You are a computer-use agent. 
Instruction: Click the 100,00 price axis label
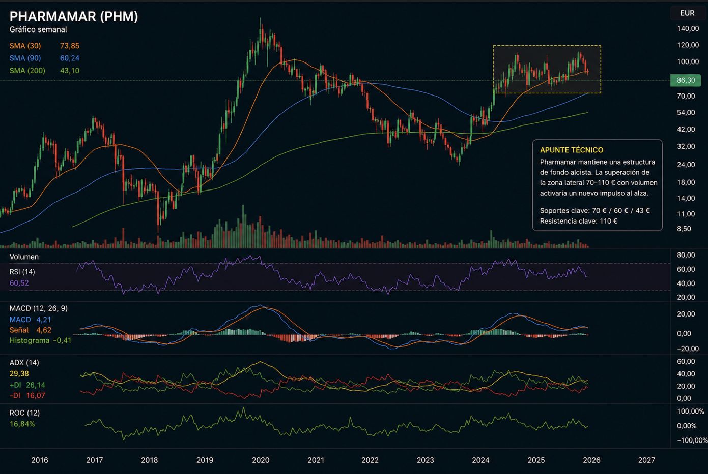[688, 62]
